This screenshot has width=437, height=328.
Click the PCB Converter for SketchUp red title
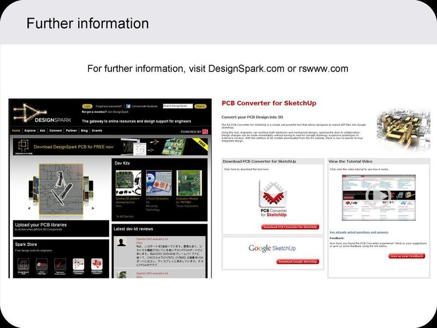(269, 103)
